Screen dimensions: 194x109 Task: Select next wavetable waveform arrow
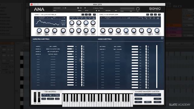point(47,18)
